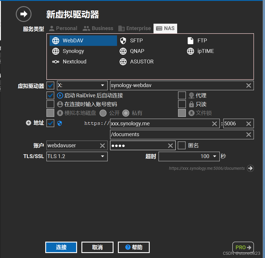Pick the ASUSTOR service type
This screenshot has width=265, height=258.
[137, 62]
